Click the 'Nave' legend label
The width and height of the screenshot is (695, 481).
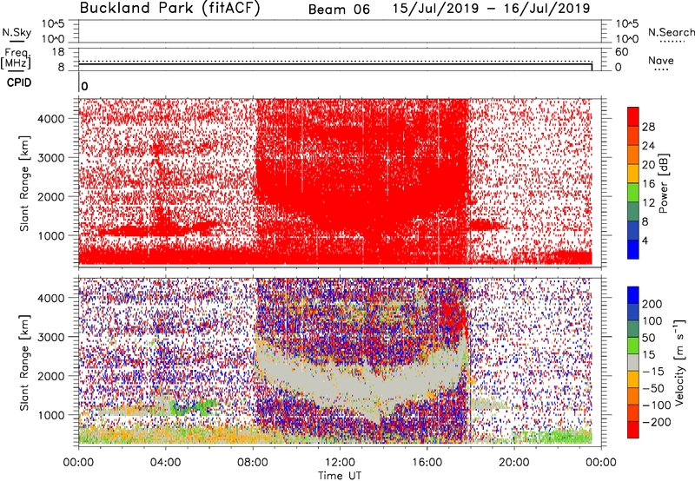click(661, 61)
